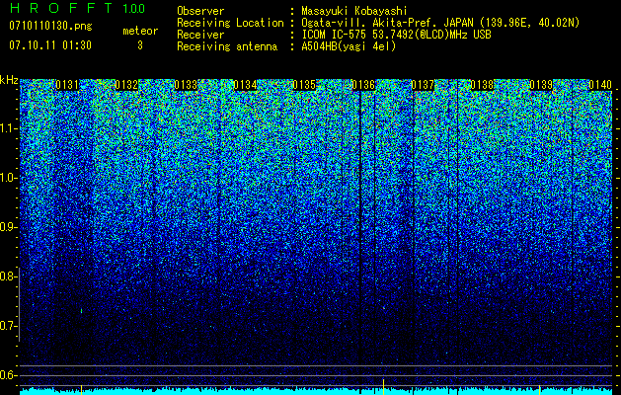Click the 'Receiving Location' label
Viewport: 621px width, 395px height.
pos(230,24)
